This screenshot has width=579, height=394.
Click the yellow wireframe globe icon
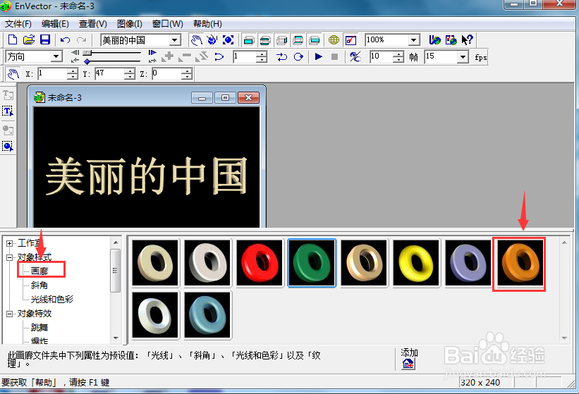coord(334,40)
